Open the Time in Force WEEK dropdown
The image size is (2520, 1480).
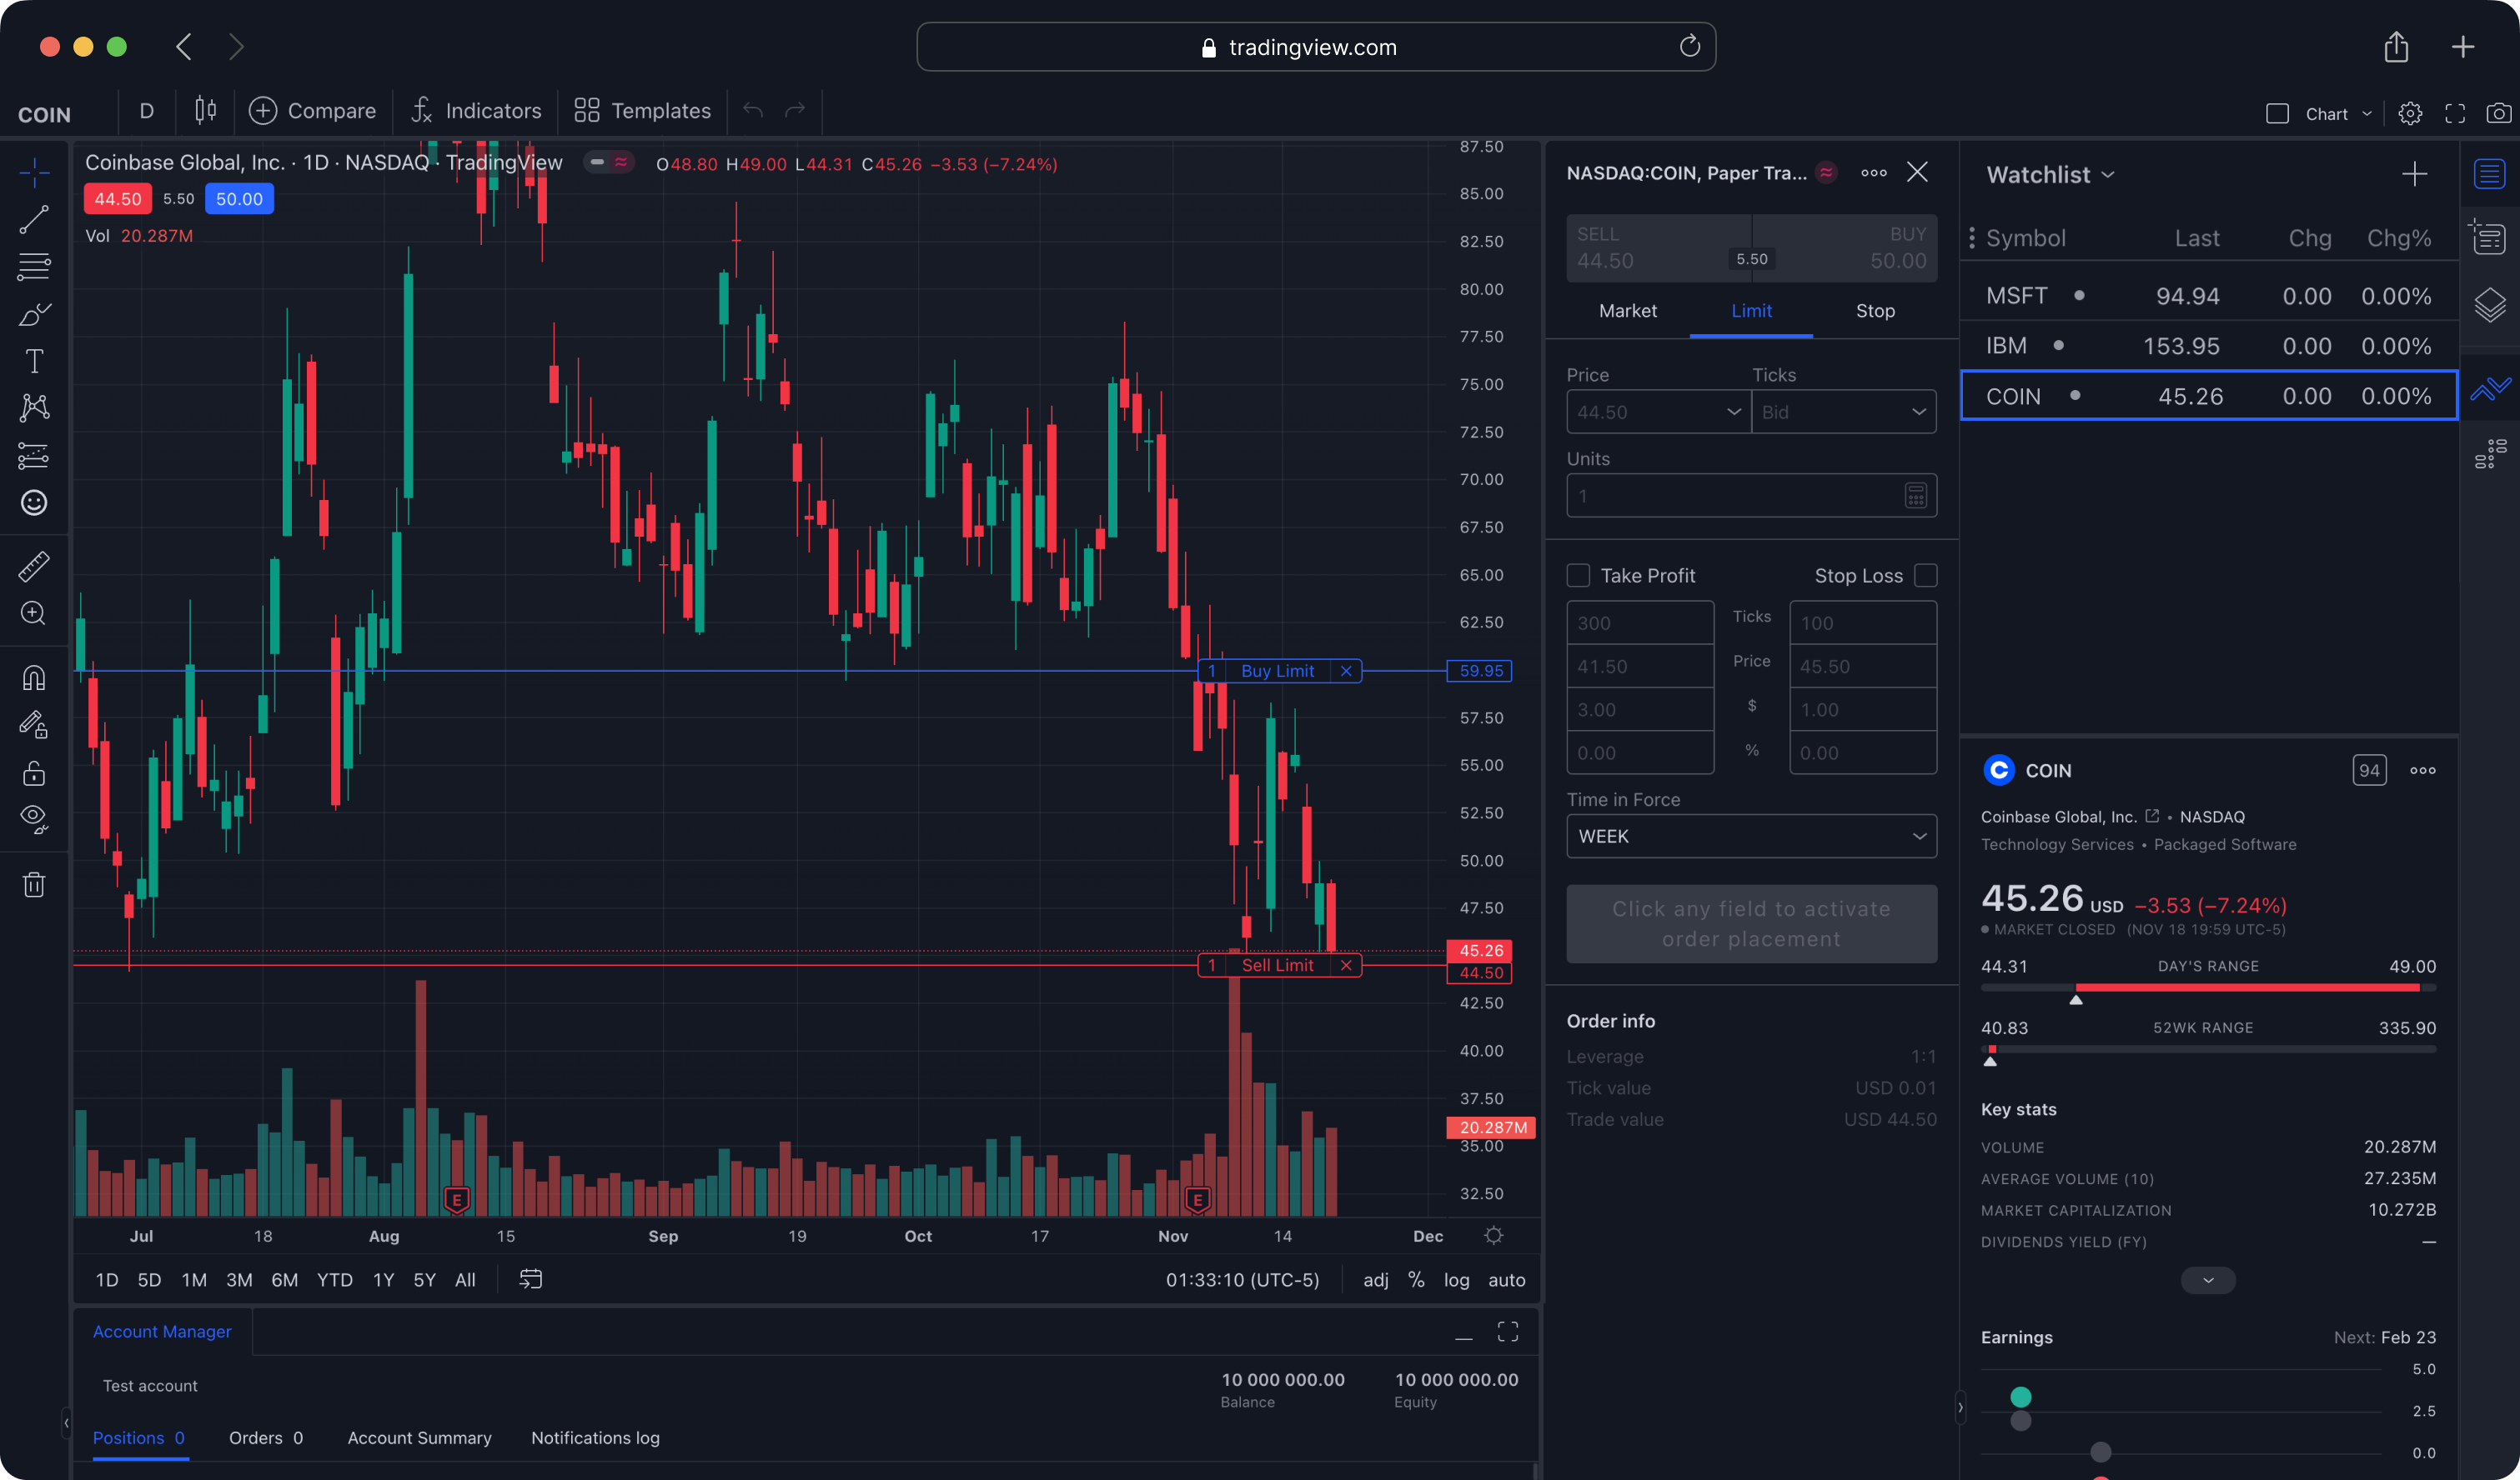pyautogui.click(x=1751, y=837)
